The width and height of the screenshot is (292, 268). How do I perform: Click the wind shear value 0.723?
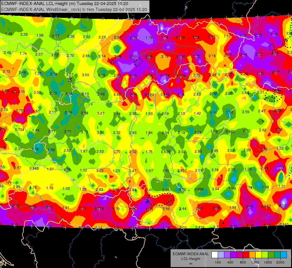[99, 209]
